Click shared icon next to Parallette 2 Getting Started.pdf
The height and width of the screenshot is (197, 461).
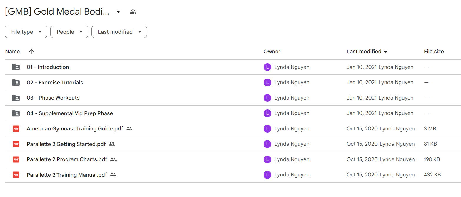pyautogui.click(x=112, y=144)
